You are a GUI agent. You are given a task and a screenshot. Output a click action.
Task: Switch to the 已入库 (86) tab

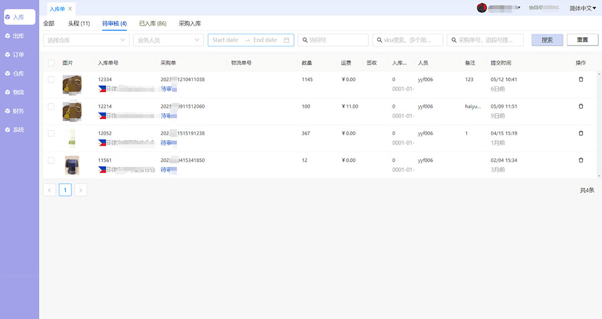[152, 23]
